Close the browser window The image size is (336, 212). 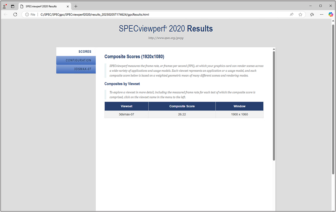(x=331, y=6)
